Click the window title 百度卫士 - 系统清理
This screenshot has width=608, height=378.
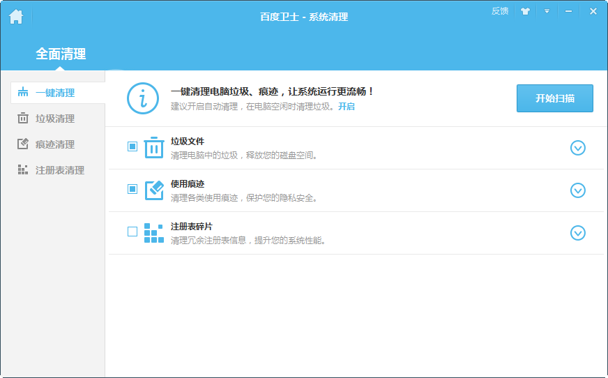click(x=304, y=17)
